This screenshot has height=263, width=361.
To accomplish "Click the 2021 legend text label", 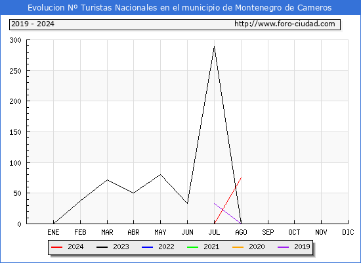I will click(211, 247).
